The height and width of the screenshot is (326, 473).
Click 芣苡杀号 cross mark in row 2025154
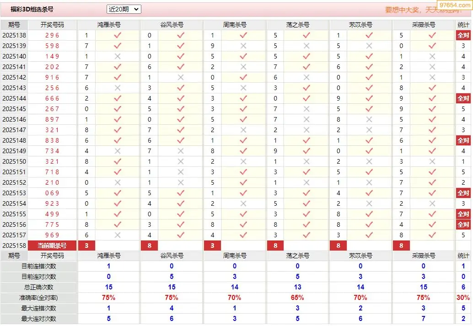(369, 203)
